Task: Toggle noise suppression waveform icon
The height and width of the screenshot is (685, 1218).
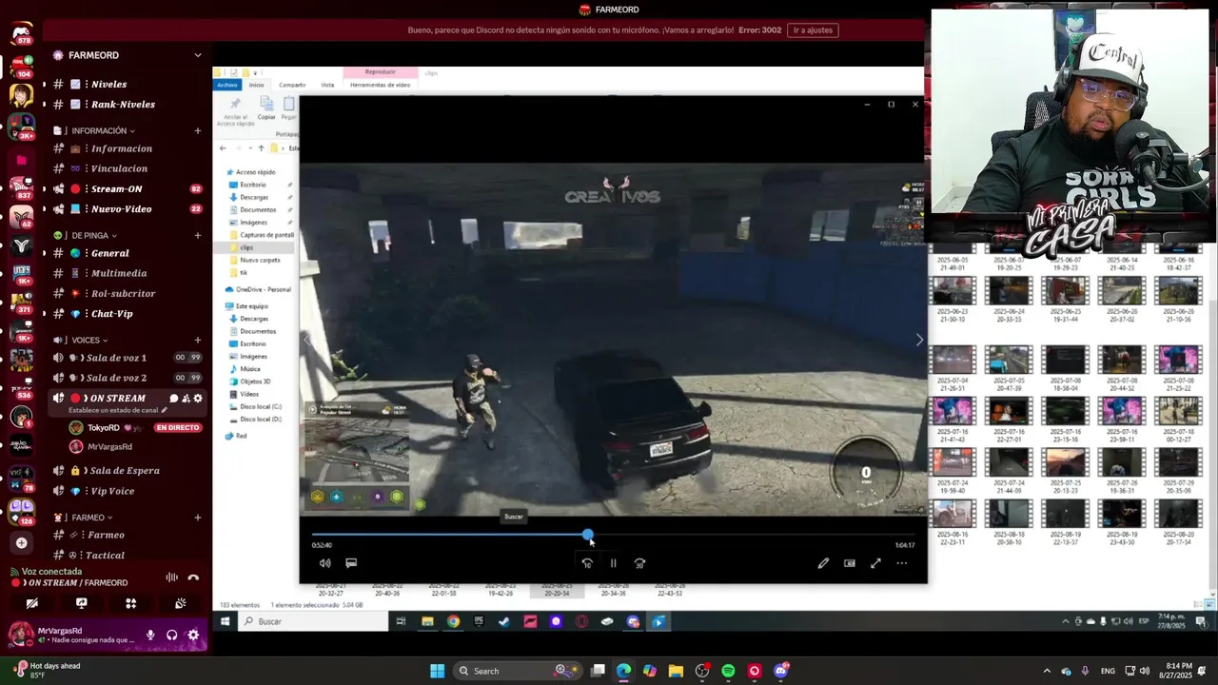Action: 172,577
